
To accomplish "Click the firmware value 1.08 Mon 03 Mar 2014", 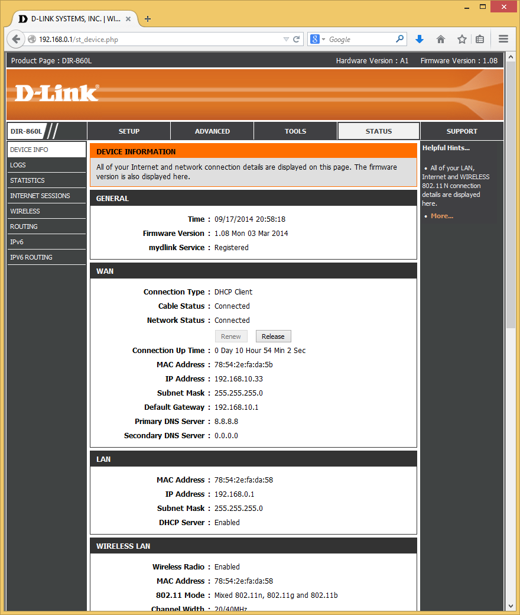I will [x=251, y=234].
